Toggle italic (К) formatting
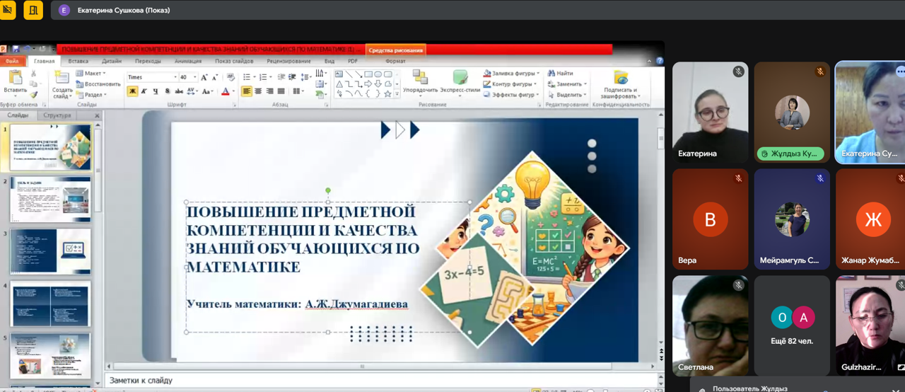 pyautogui.click(x=144, y=91)
